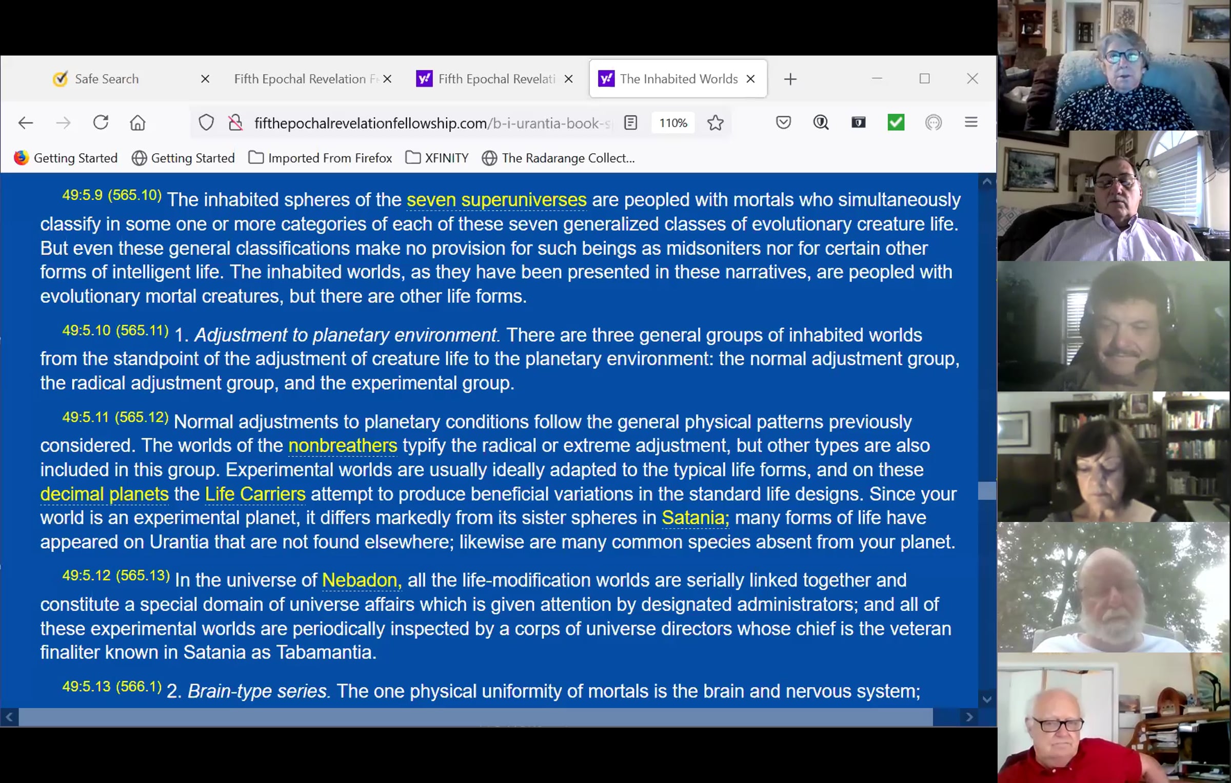Click the scroll right arrow
This screenshot has height=783, width=1231.
[x=969, y=717]
